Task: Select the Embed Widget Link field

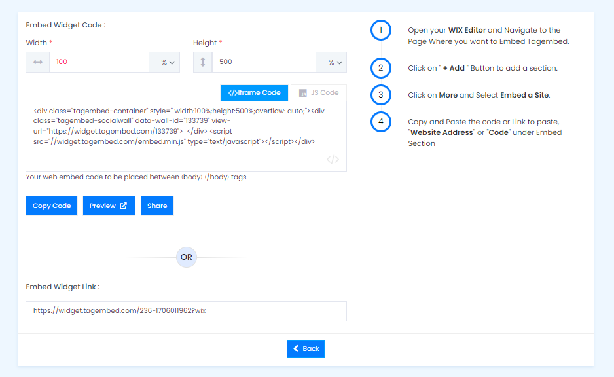Action: coord(187,312)
